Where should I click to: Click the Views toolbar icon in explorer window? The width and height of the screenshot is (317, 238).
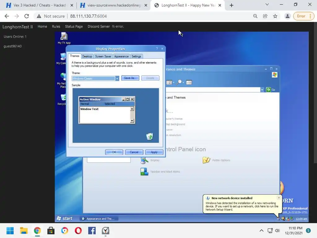pos(170,82)
